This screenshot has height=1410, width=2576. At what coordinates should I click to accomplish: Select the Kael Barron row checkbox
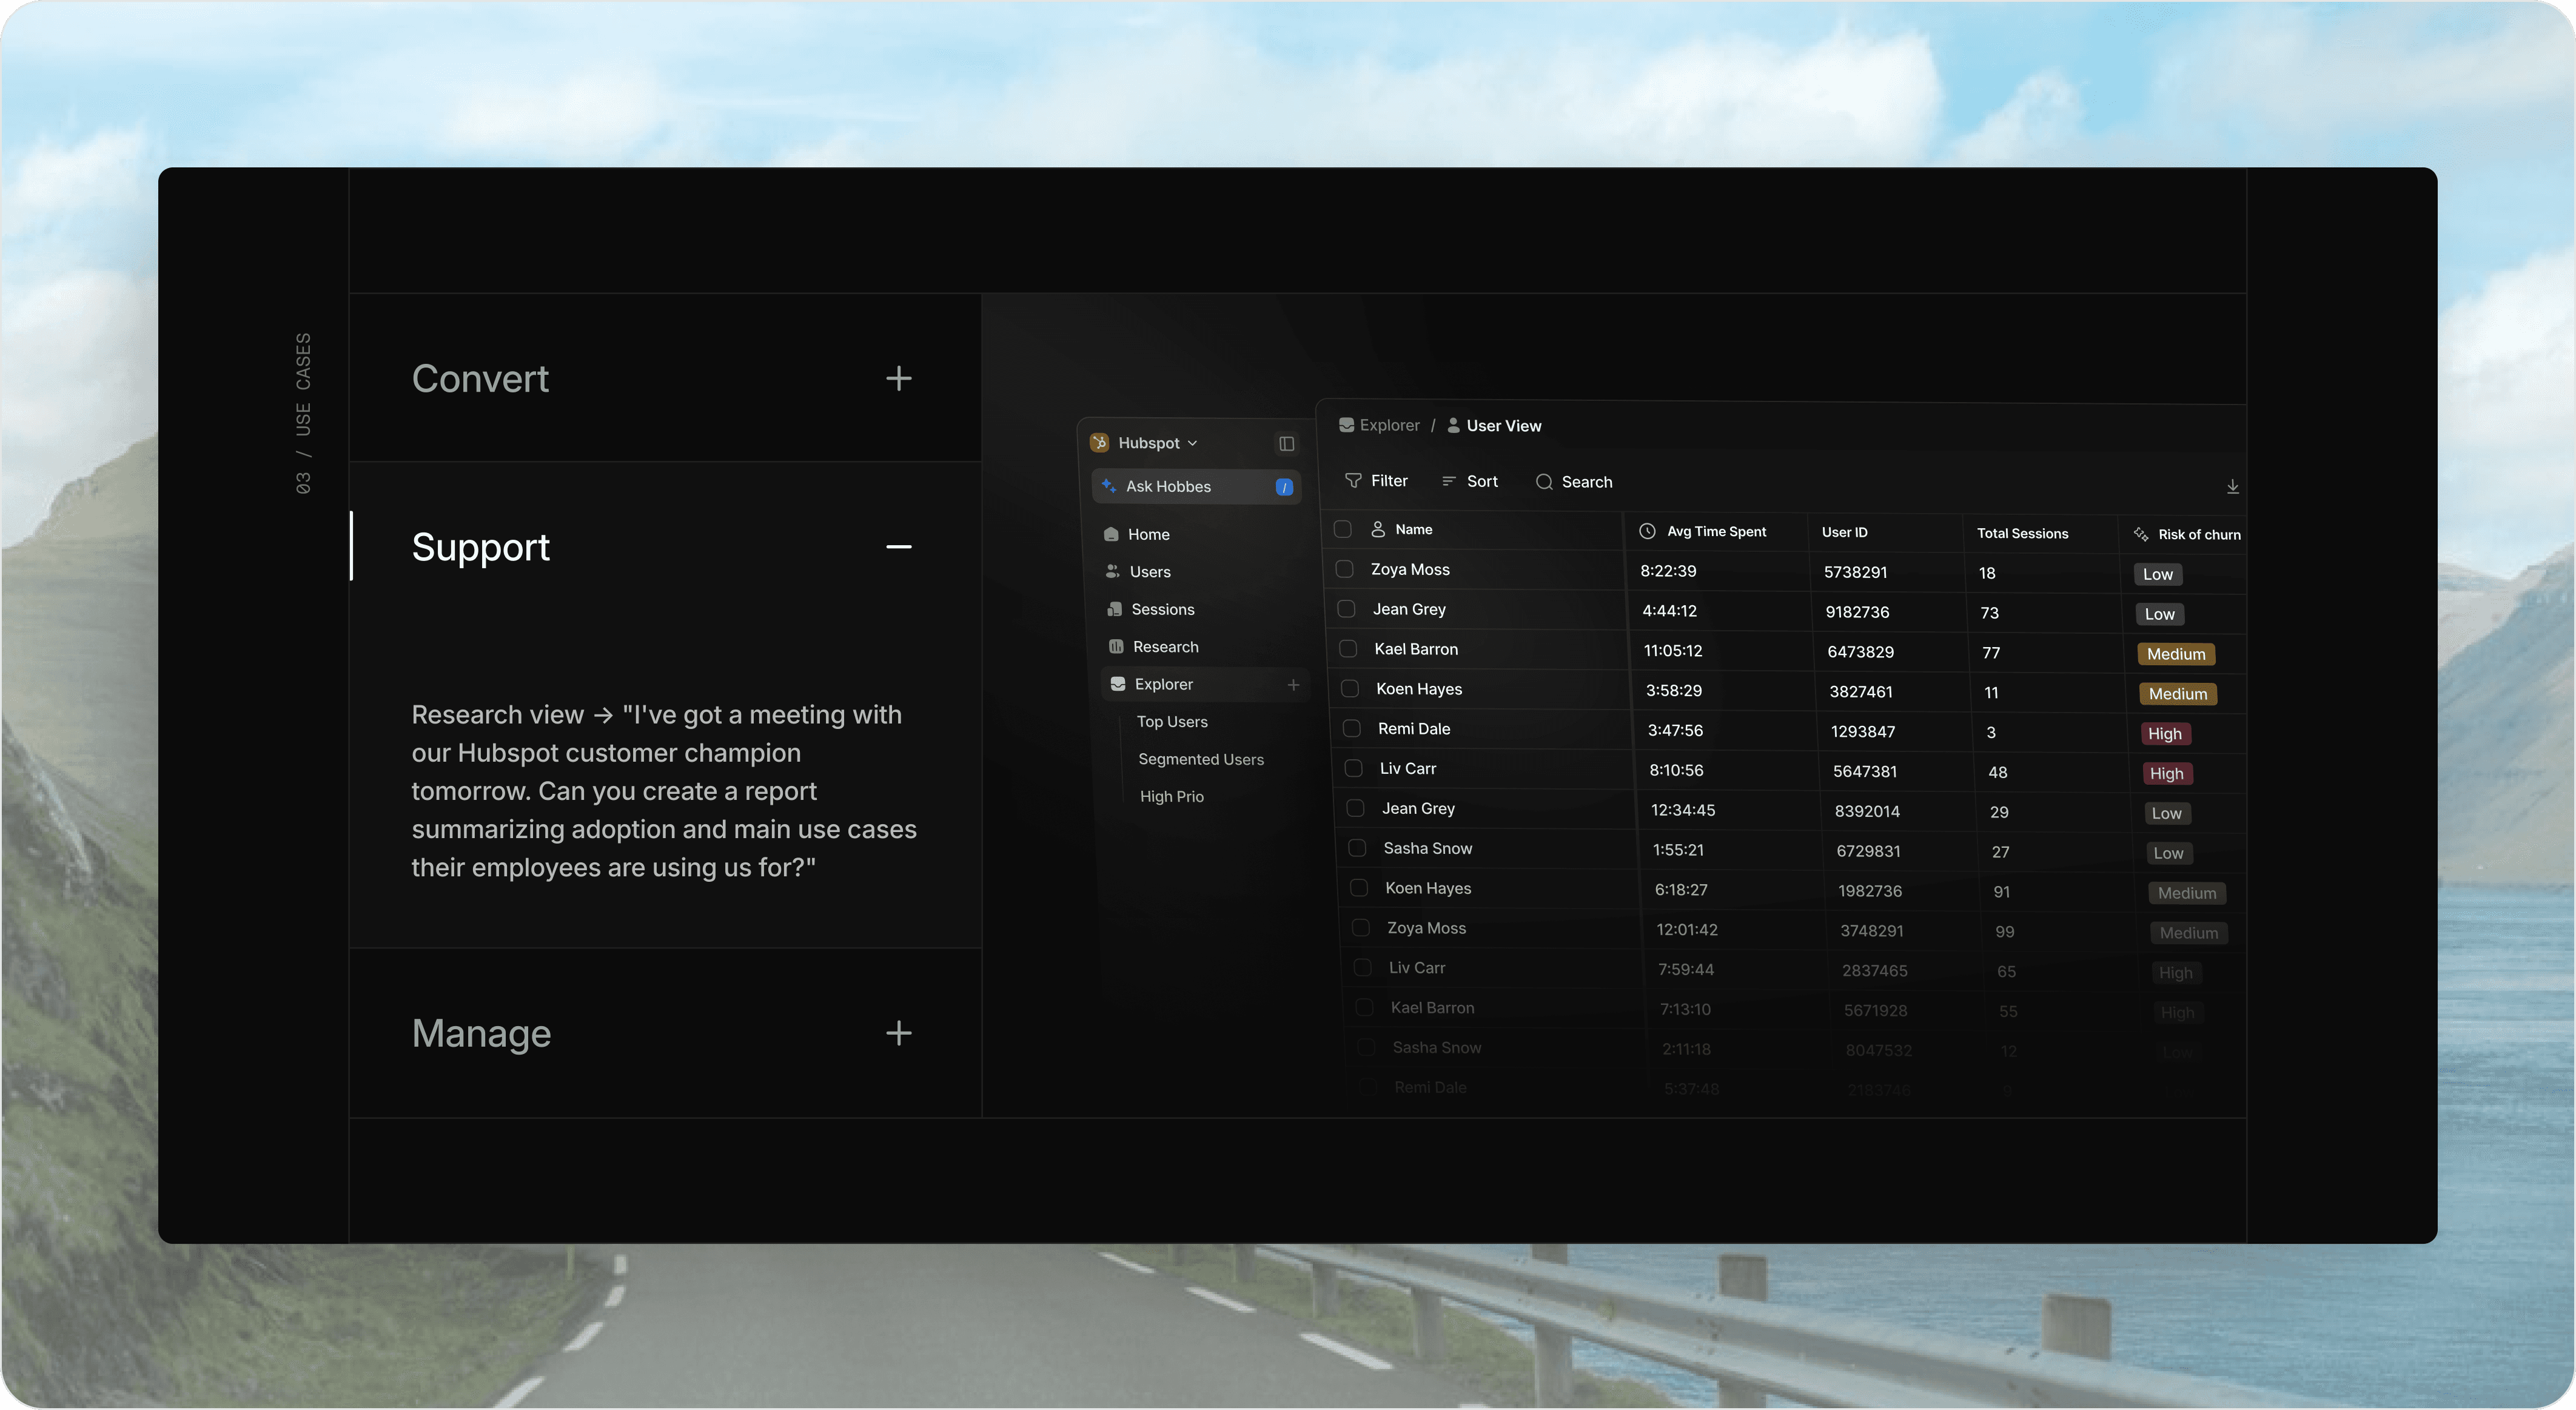pyautogui.click(x=1348, y=649)
